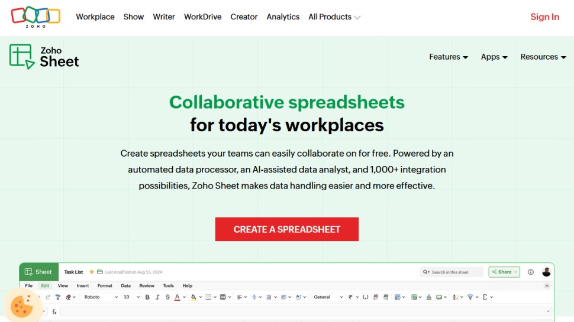The height and width of the screenshot is (322, 574).
Task: Select the paint format tool
Action: (x=57, y=297)
